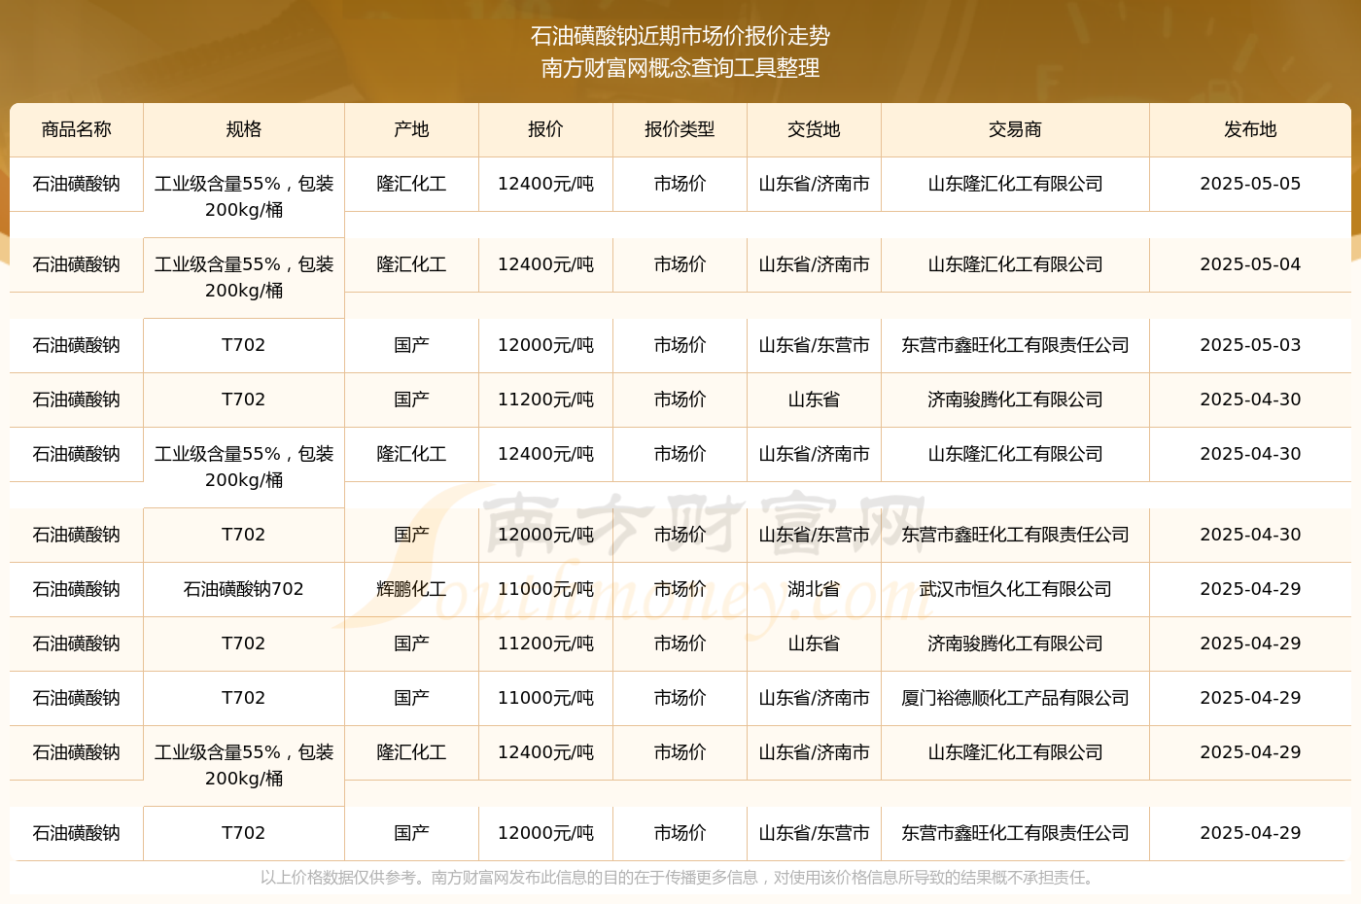
Task: Click 11000元/吨 in the 武汉市恒久化工 row
Action: pyautogui.click(x=545, y=589)
